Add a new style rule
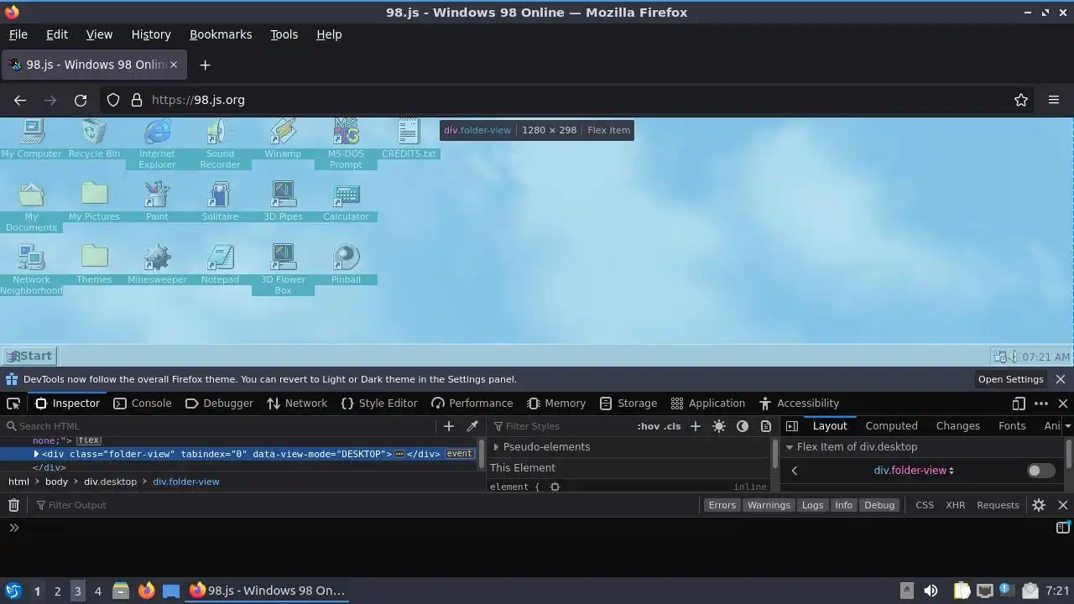 tap(695, 426)
